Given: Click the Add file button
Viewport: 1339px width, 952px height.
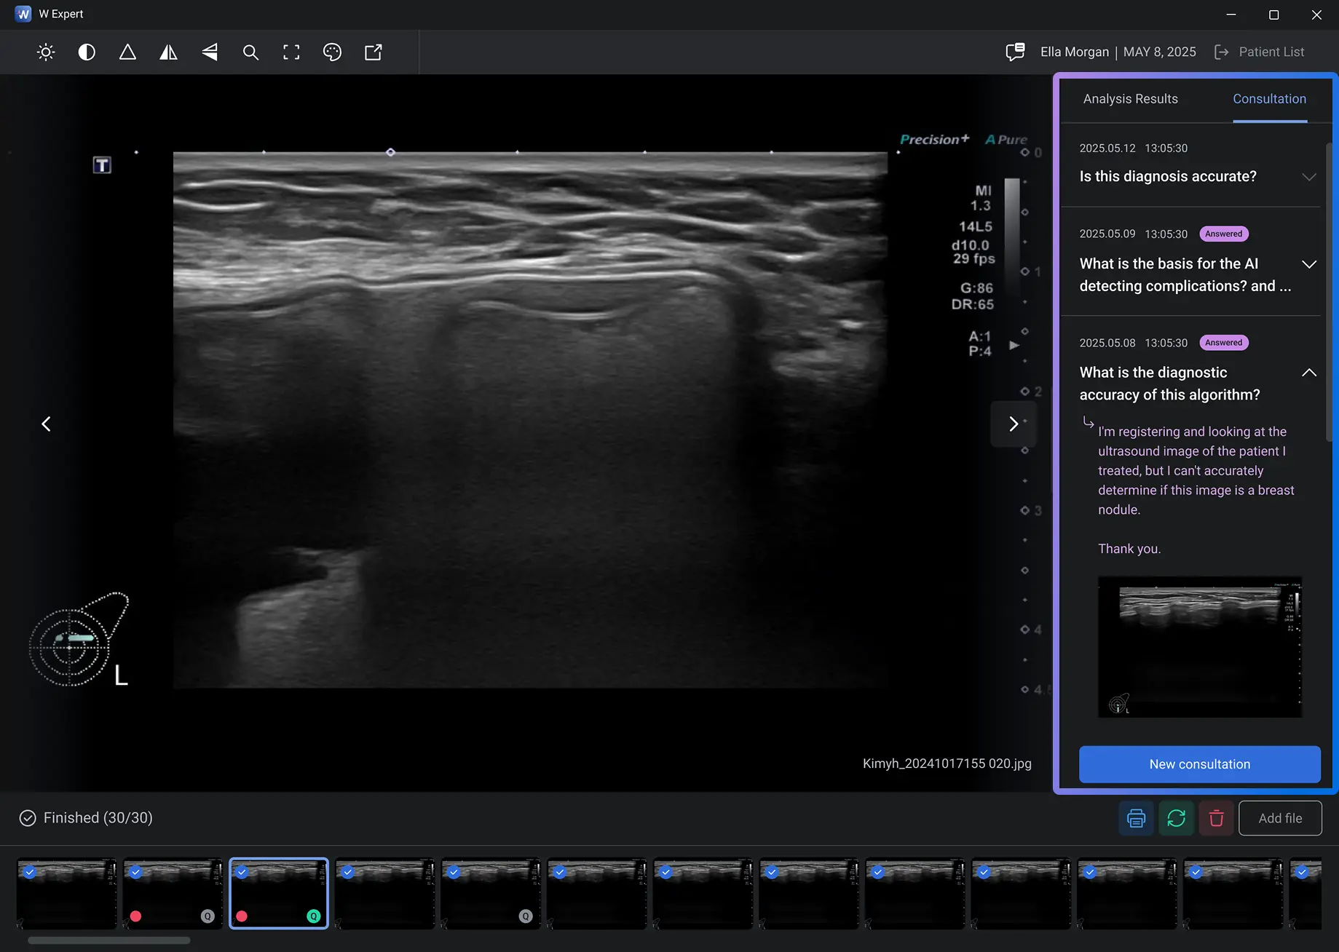Looking at the screenshot, I should (1280, 818).
